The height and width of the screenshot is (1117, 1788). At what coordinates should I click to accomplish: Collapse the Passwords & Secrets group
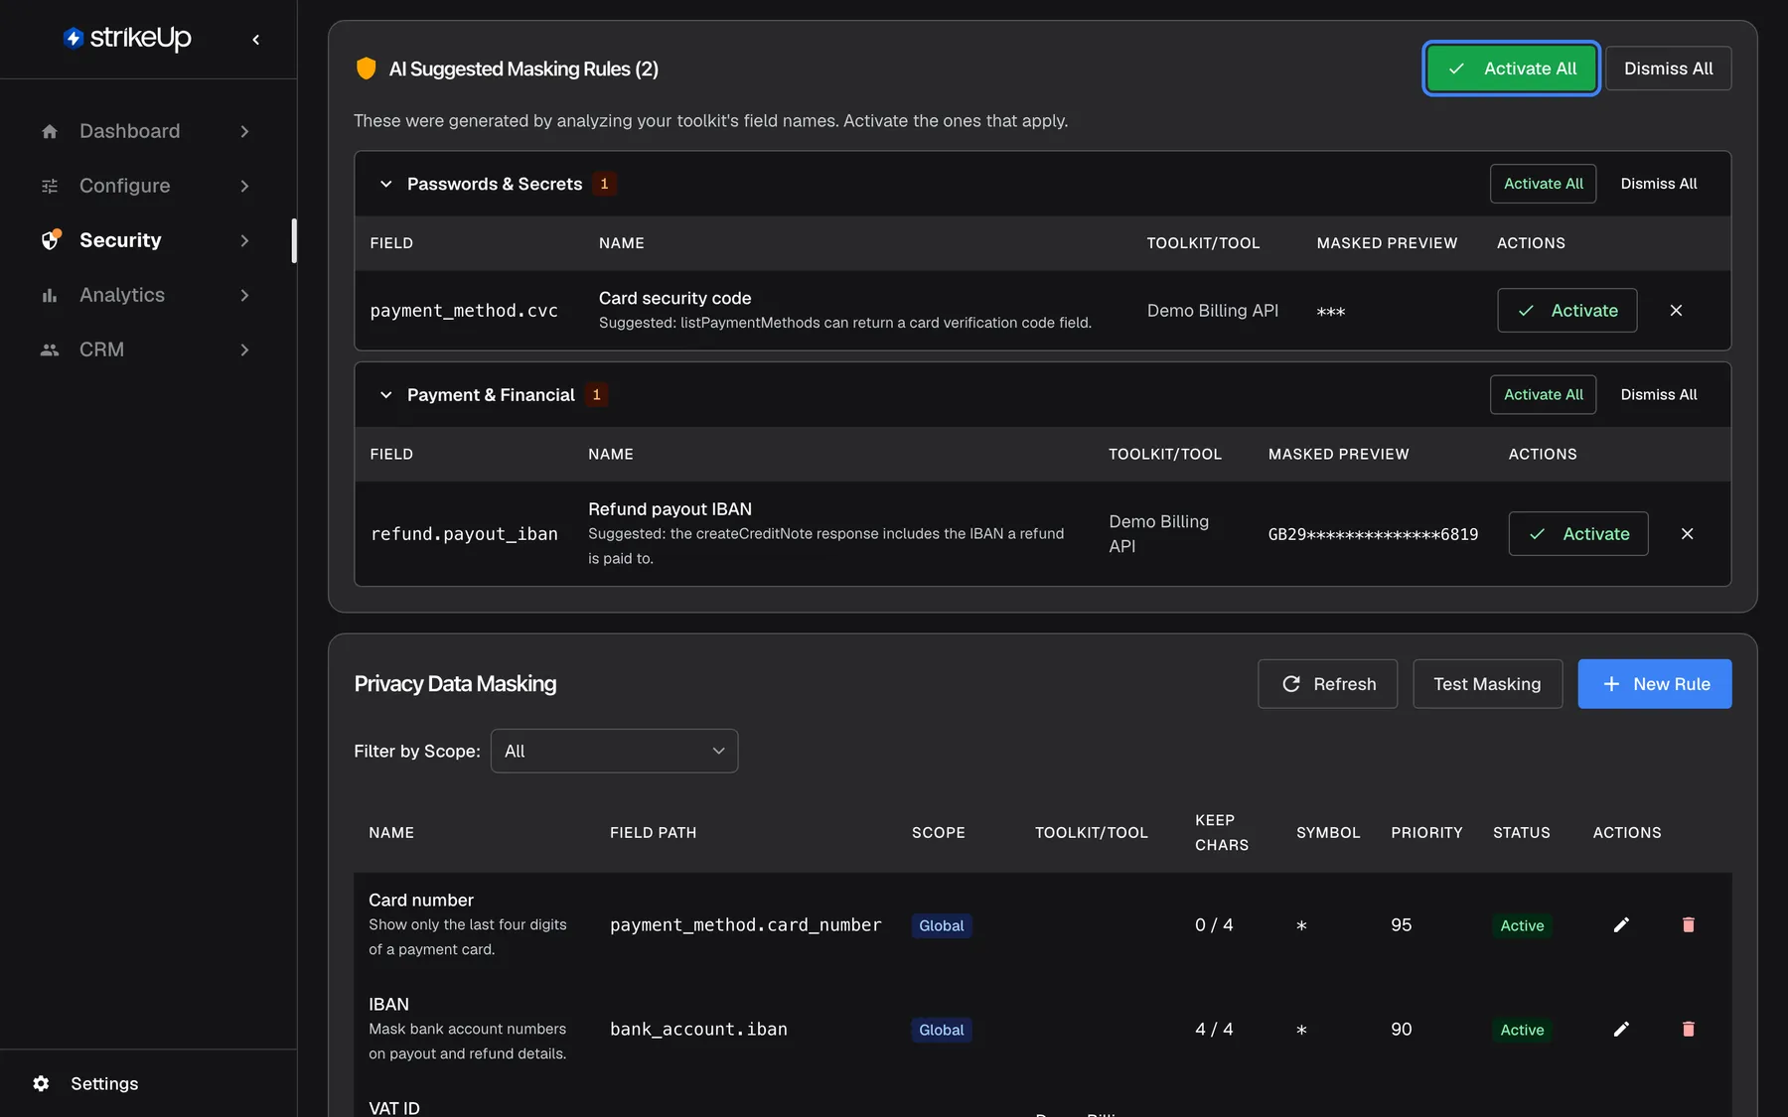click(386, 184)
